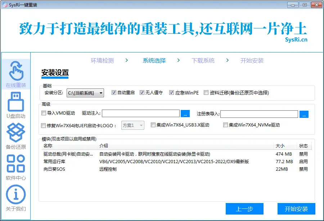The image size is (324, 221).
Task: Browse for 驱动注入 driver folder
Action: (185, 114)
